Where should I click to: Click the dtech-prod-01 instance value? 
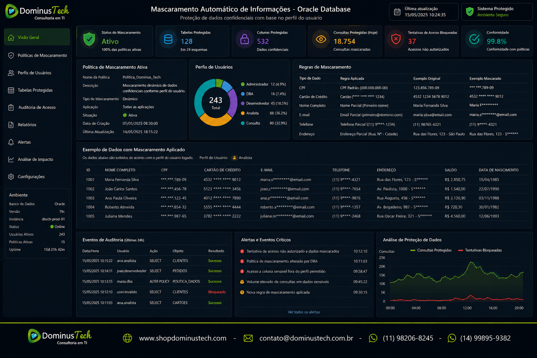click(53, 219)
